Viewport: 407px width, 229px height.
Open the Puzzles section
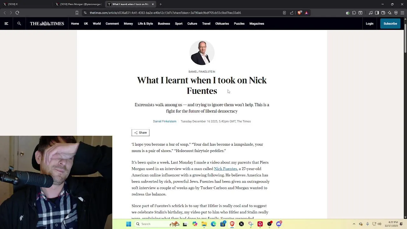[239, 24]
